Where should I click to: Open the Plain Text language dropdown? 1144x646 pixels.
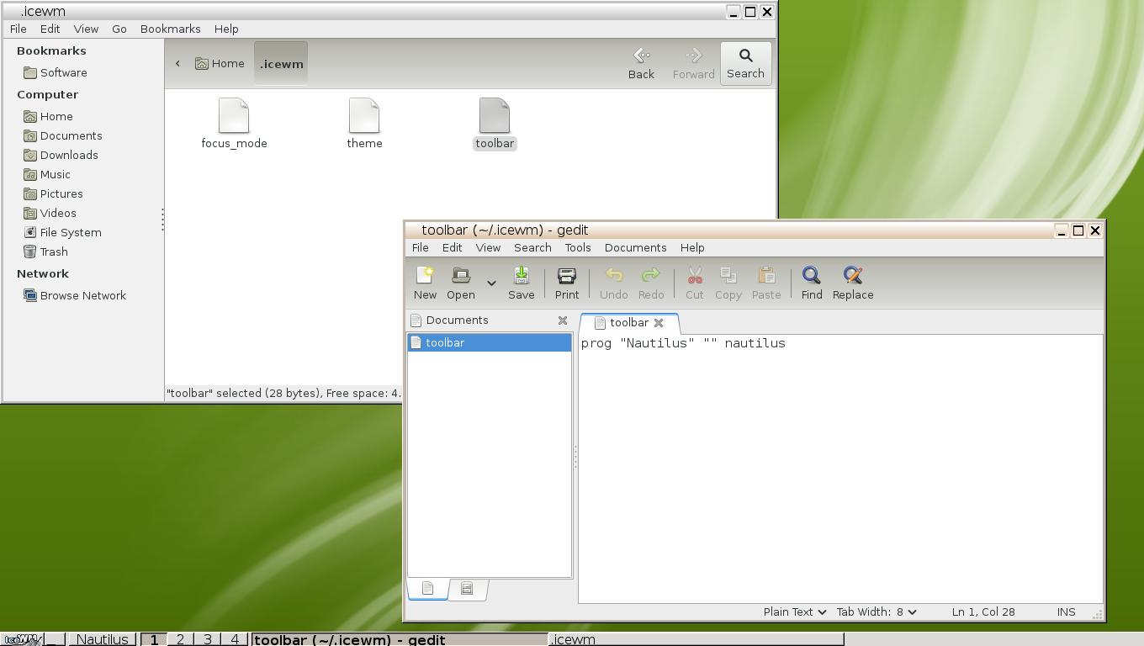point(792,612)
